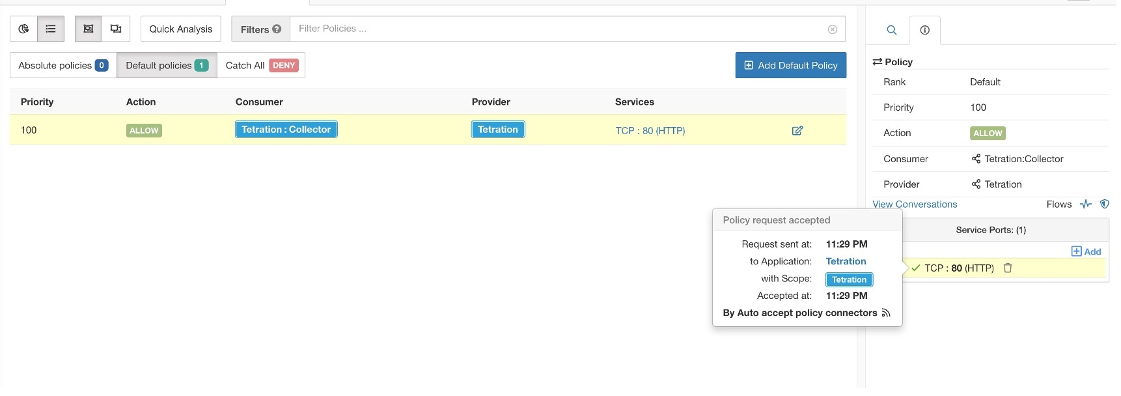Click the Action column header
The width and height of the screenshot is (1121, 396).
pyautogui.click(x=141, y=102)
